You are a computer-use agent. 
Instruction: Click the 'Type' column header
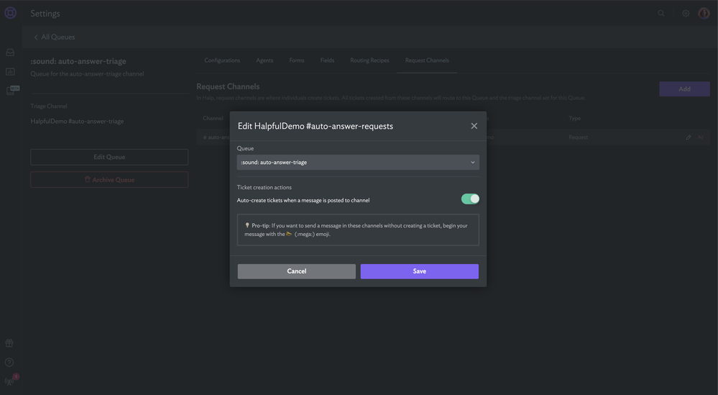pos(575,118)
